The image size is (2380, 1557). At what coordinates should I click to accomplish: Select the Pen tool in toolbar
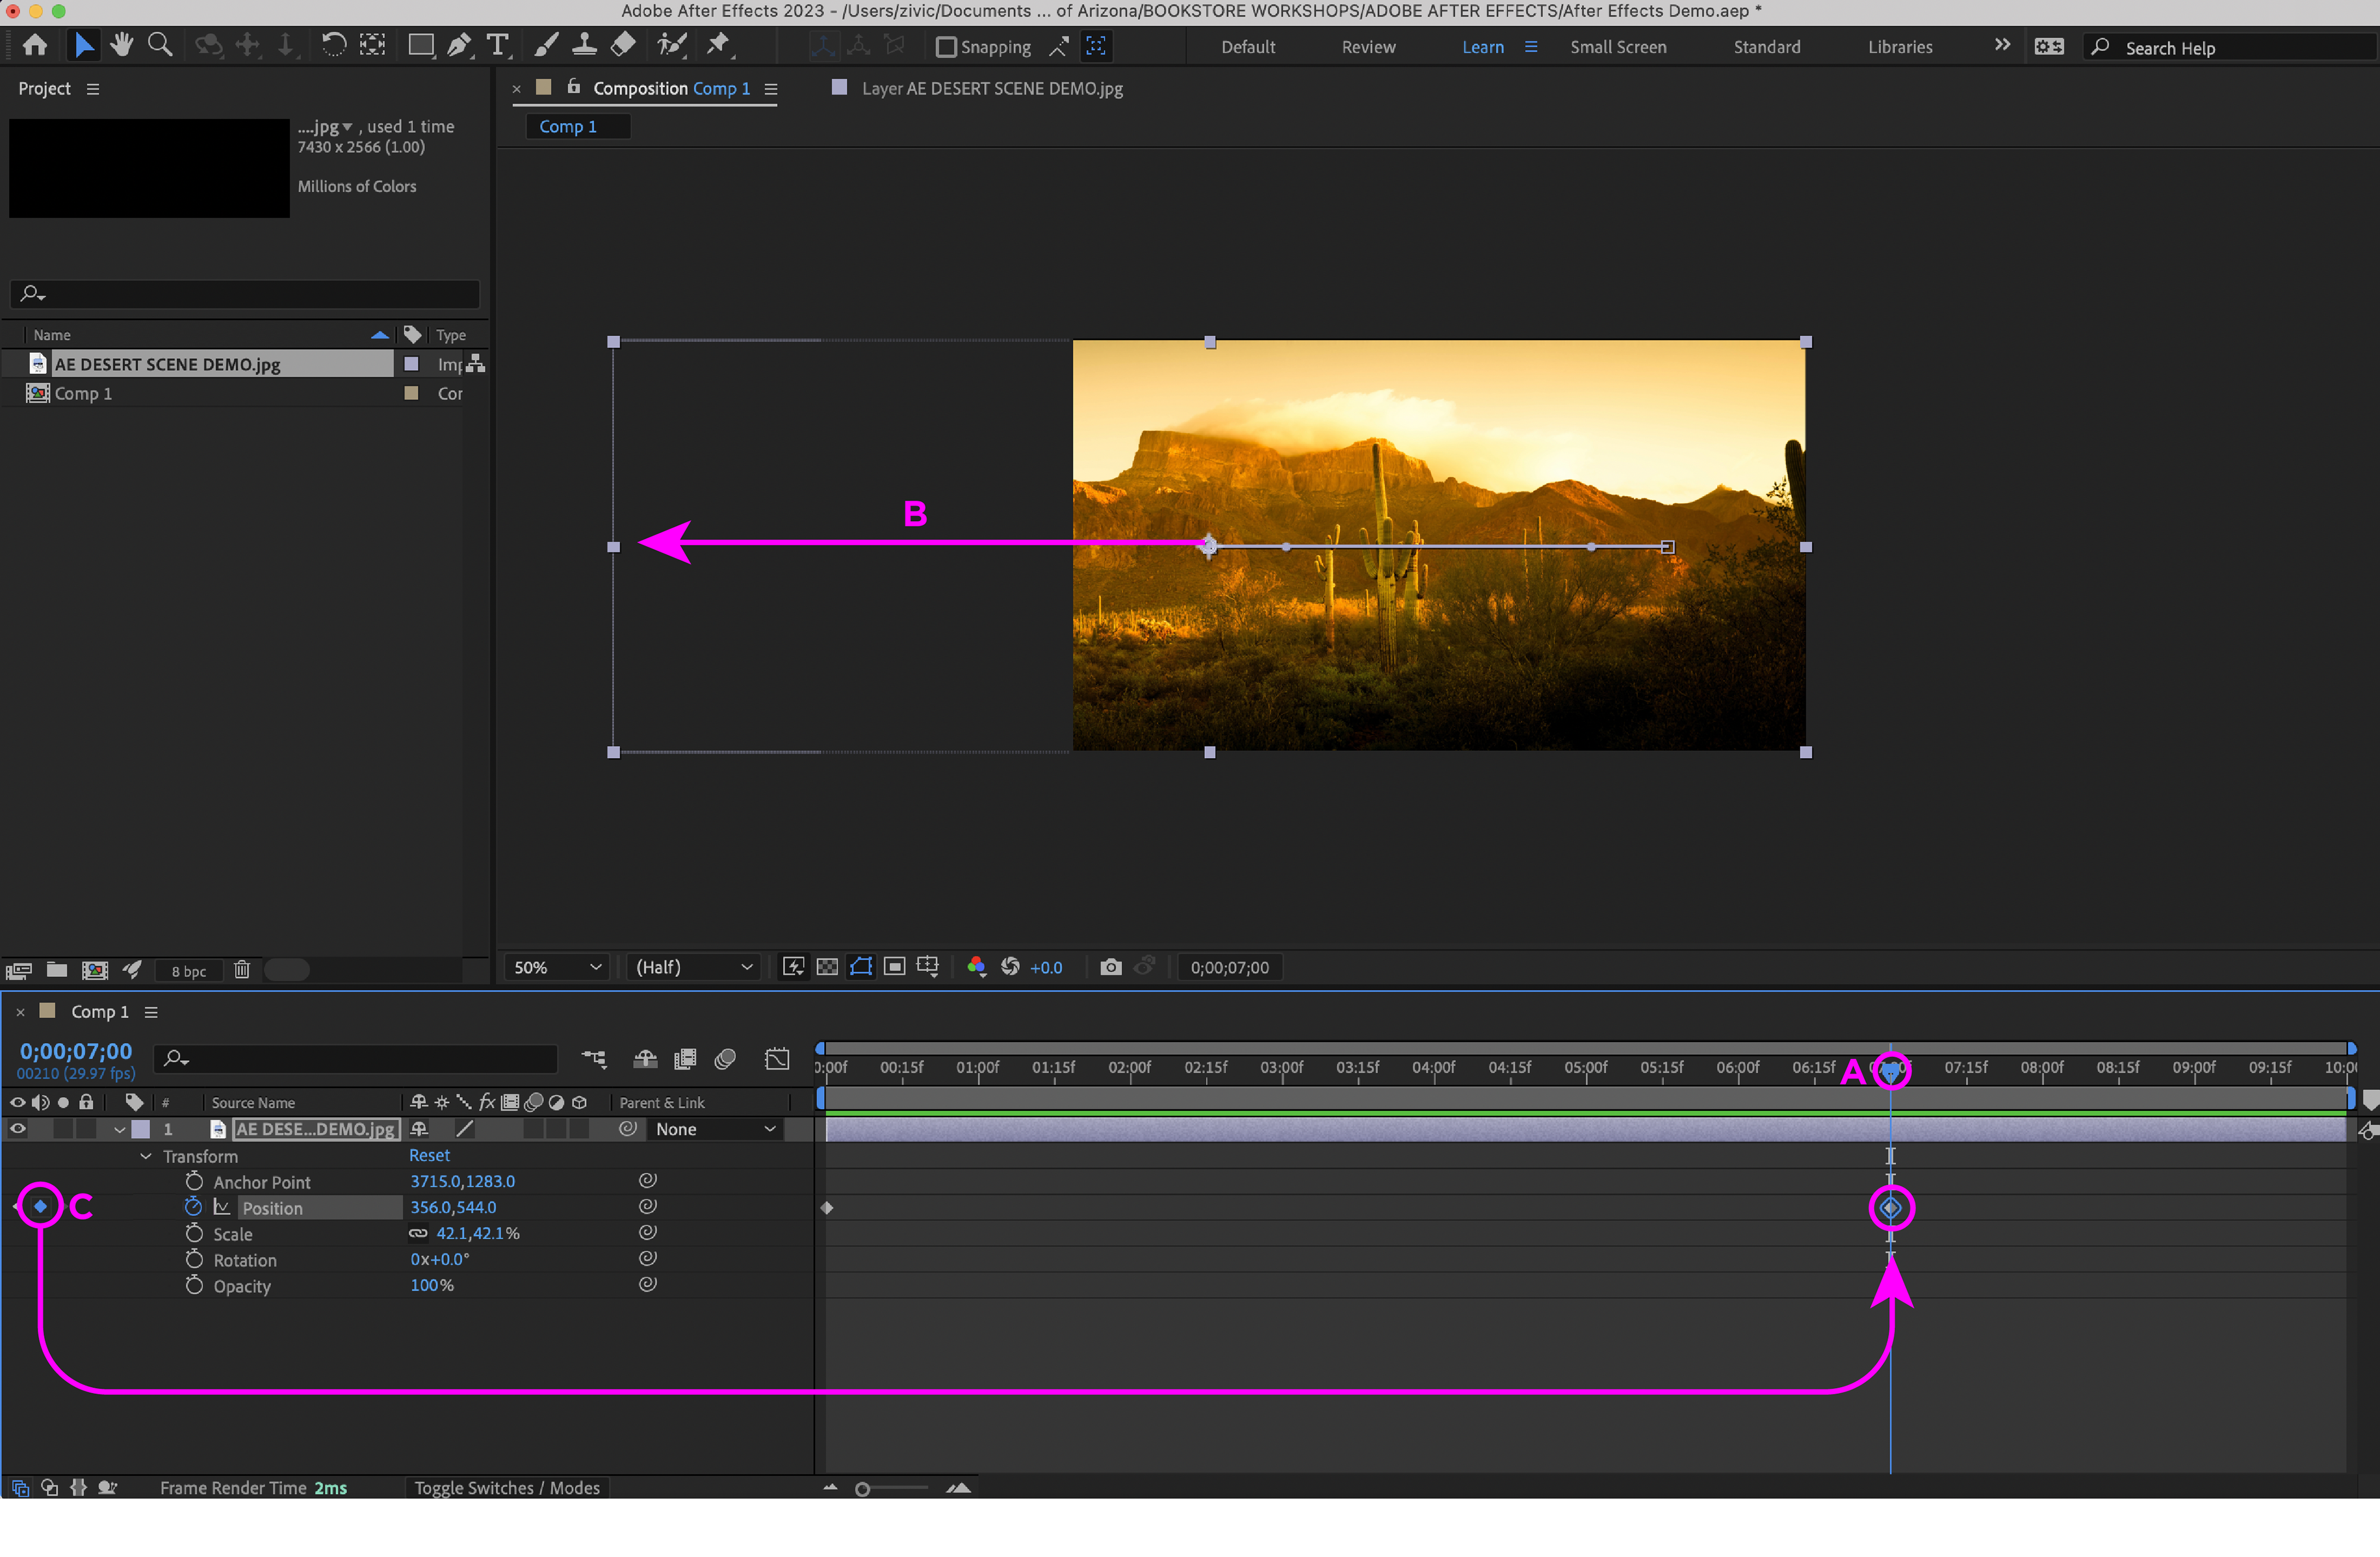459,46
